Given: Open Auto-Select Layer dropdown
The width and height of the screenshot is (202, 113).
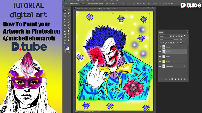Looking at the screenshot, I should pyautogui.click(x=83, y=4).
